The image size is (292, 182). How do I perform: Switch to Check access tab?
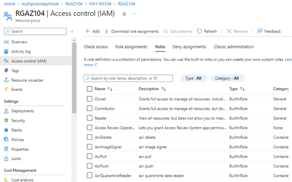(x=96, y=47)
